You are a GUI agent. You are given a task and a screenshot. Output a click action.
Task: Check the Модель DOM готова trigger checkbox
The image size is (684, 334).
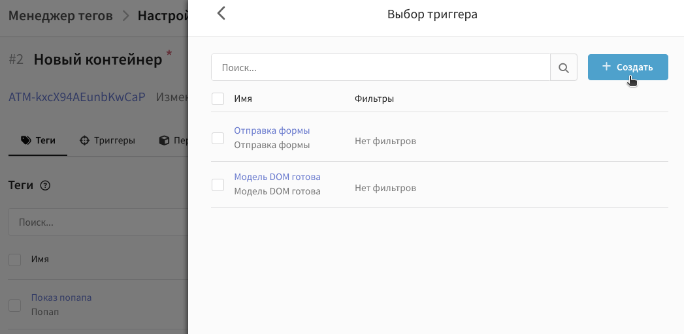(x=218, y=185)
